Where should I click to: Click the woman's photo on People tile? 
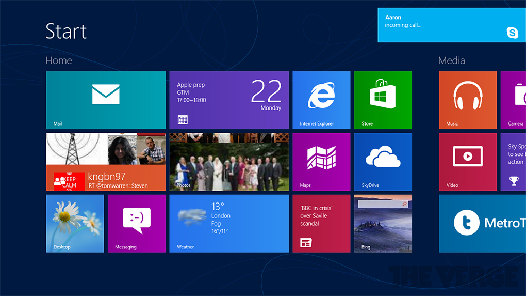pos(122,149)
